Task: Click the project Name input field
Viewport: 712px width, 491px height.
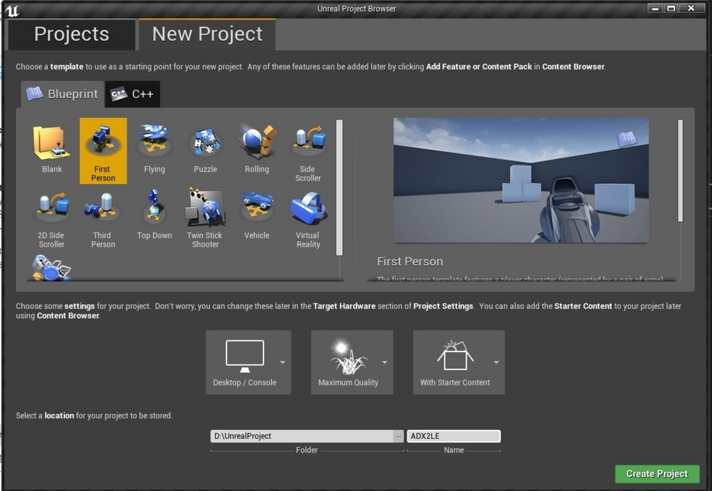Action: click(x=453, y=436)
